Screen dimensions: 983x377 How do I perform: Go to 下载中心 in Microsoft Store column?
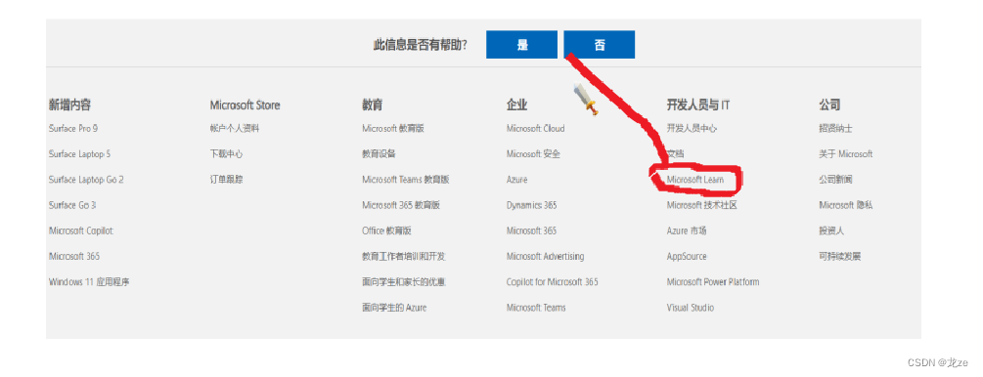click(x=226, y=154)
